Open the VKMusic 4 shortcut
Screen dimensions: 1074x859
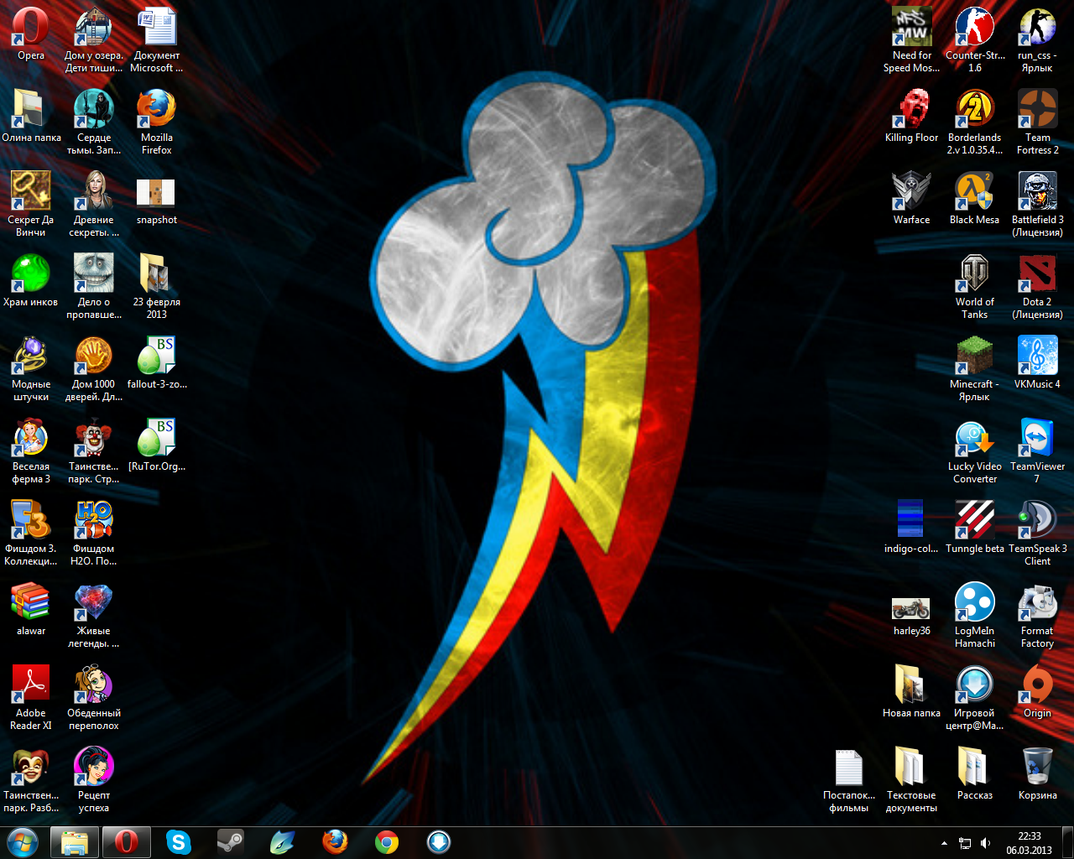pyautogui.click(x=1037, y=362)
